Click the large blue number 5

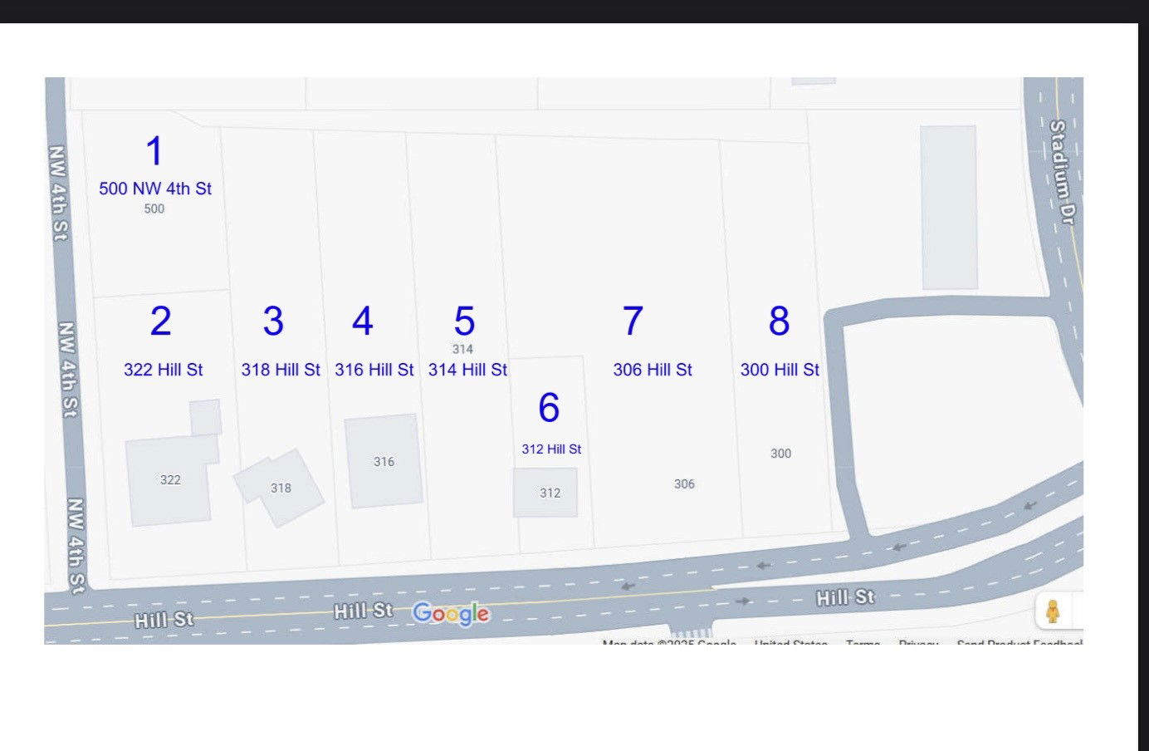pos(464,321)
